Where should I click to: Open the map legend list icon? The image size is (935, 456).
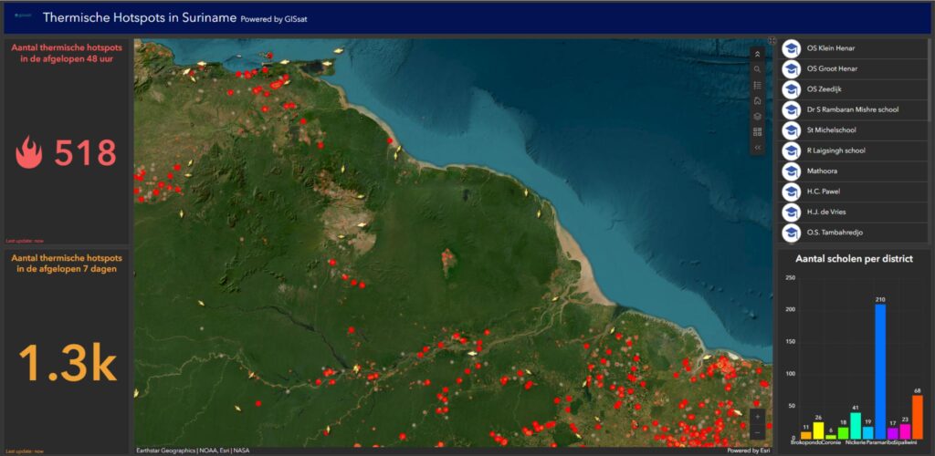(x=757, y=85)
